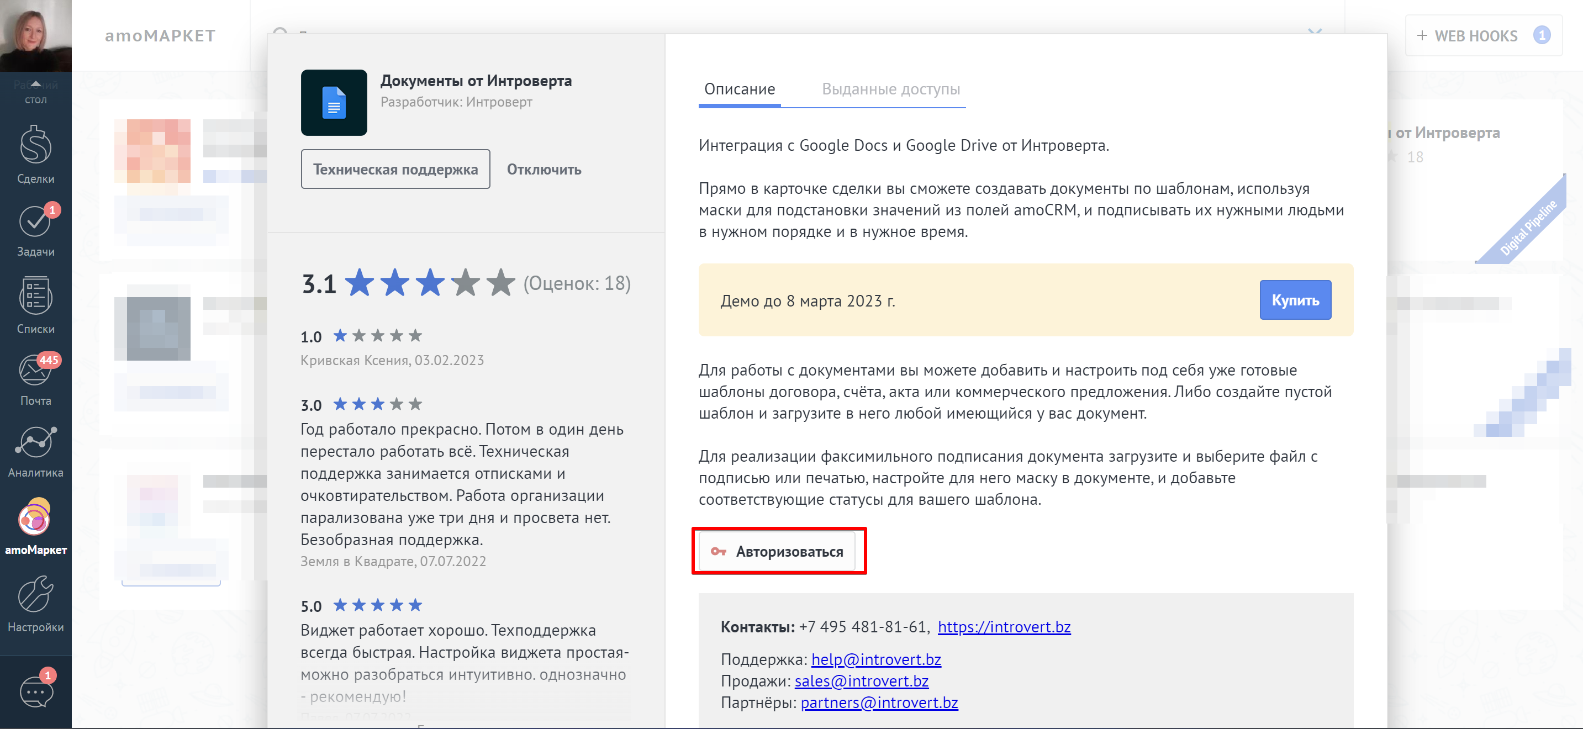Image resolution: width=1583 pixels, height=729 pixels.
Task: Switch to Выданные доступы tab
Action: (890, 89)
